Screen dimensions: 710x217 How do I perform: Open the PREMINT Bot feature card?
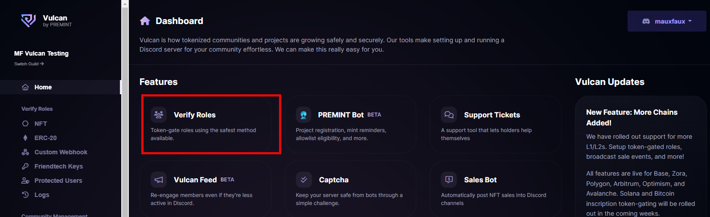click(350, 125)
